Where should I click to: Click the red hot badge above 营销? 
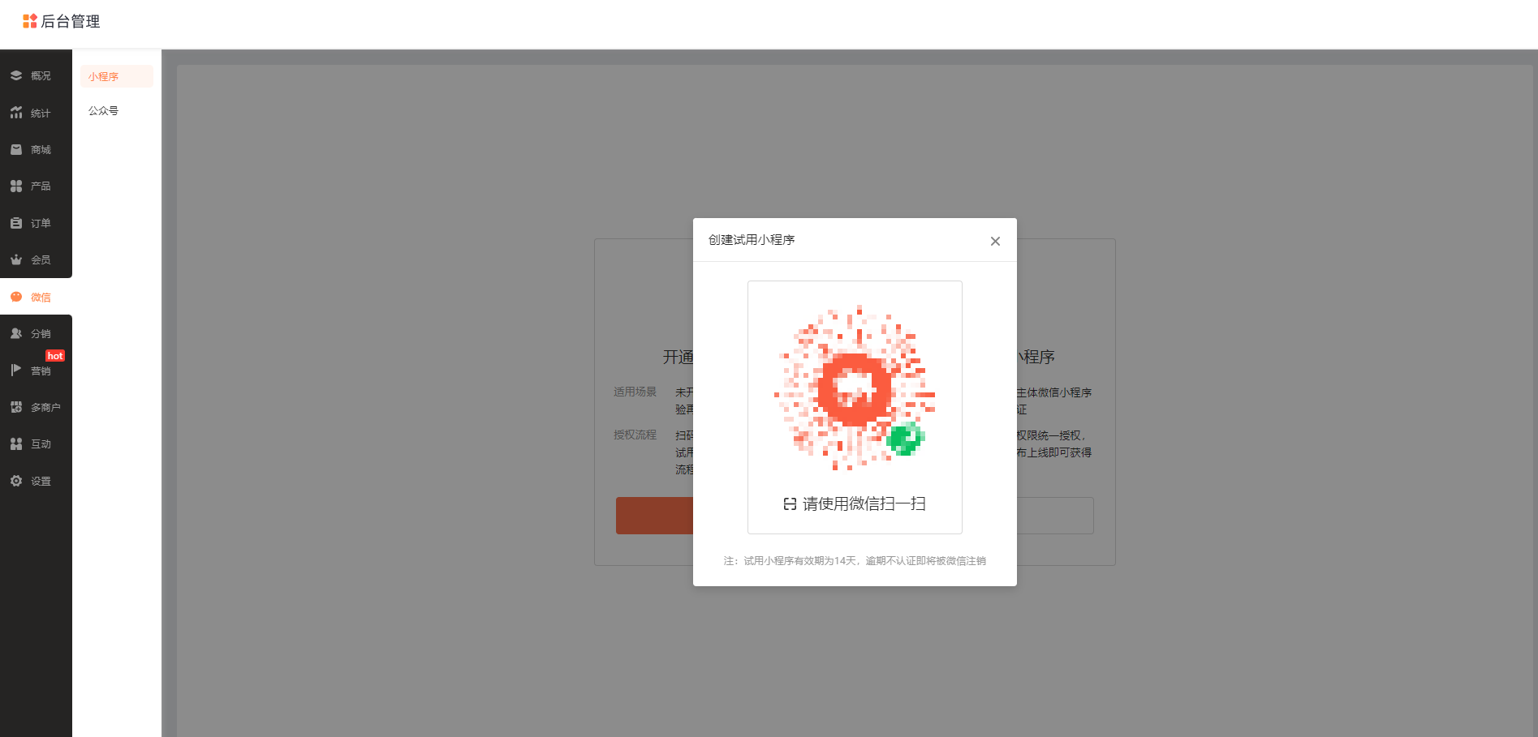tap(55, 356)
